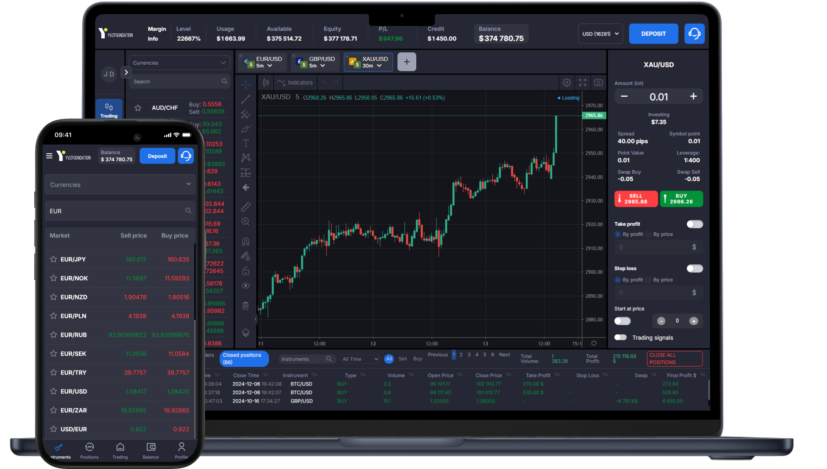The image size is (827, 469).
Task: Star the EUR/JPY pair on phone
Action: (54, 259)
